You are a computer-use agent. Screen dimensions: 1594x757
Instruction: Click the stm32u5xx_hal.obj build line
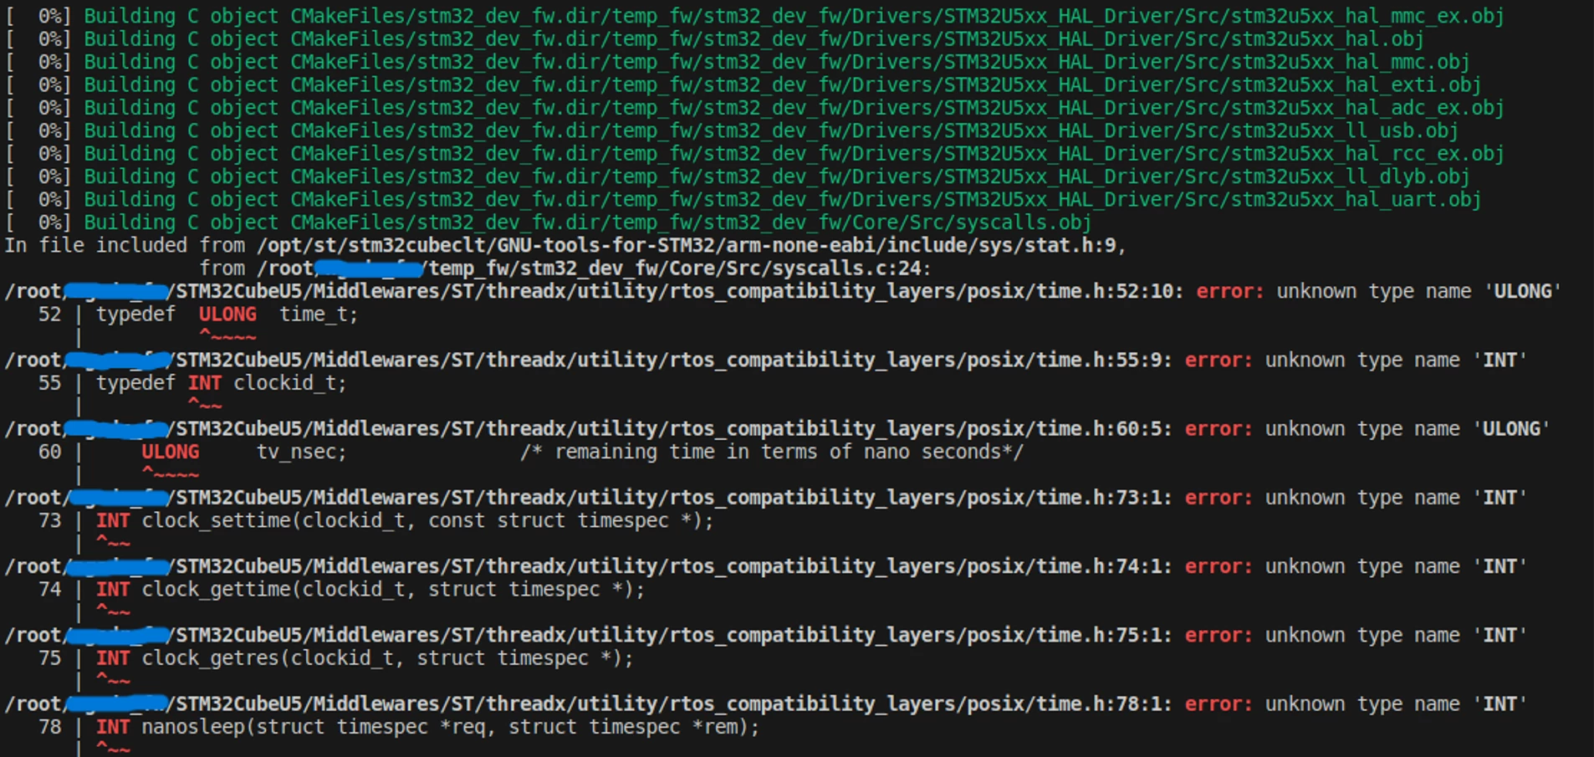(714, 39)
